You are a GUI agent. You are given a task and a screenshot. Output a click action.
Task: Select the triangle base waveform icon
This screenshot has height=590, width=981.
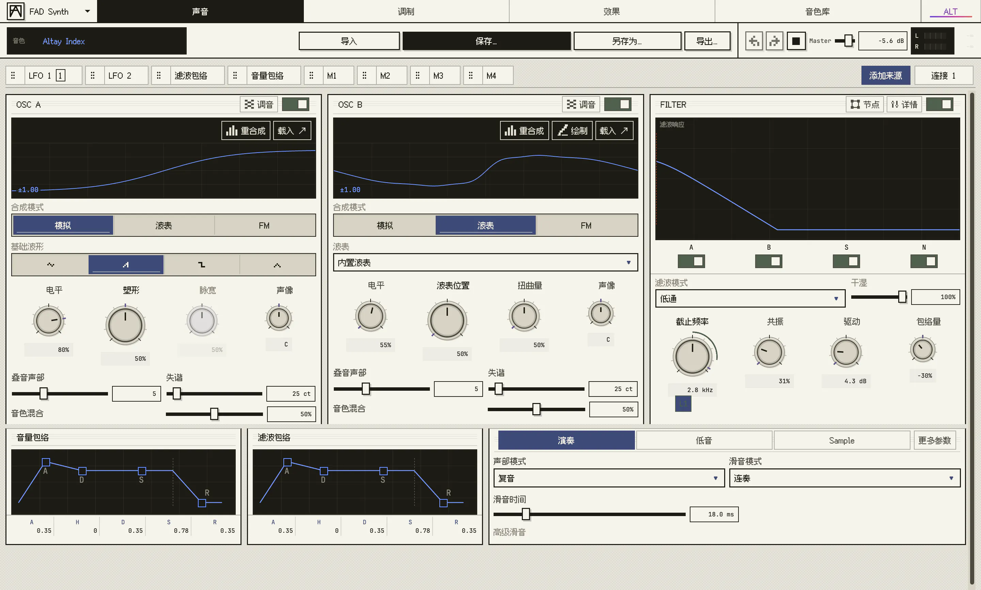coord(277,265)
